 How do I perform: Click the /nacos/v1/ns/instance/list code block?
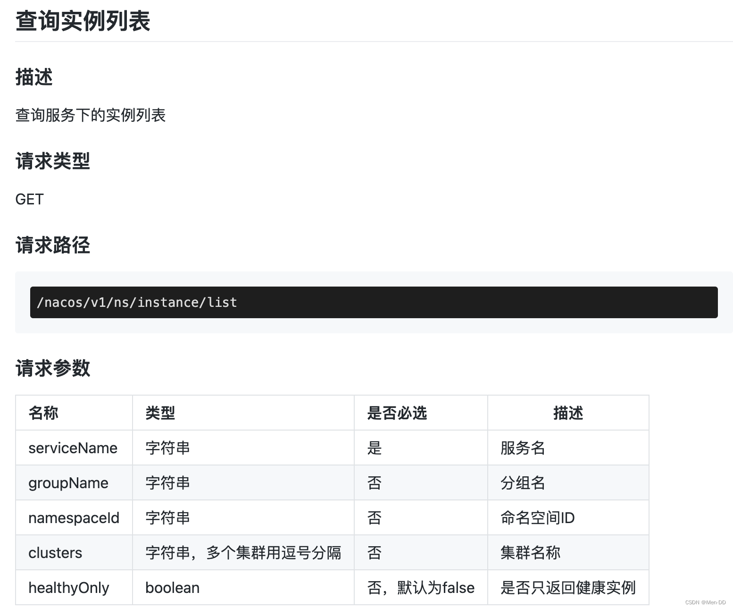pos(374,302)
